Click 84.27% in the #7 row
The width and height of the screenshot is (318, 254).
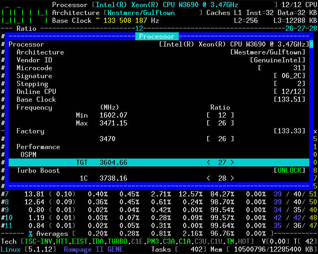(x=222, y=194)
